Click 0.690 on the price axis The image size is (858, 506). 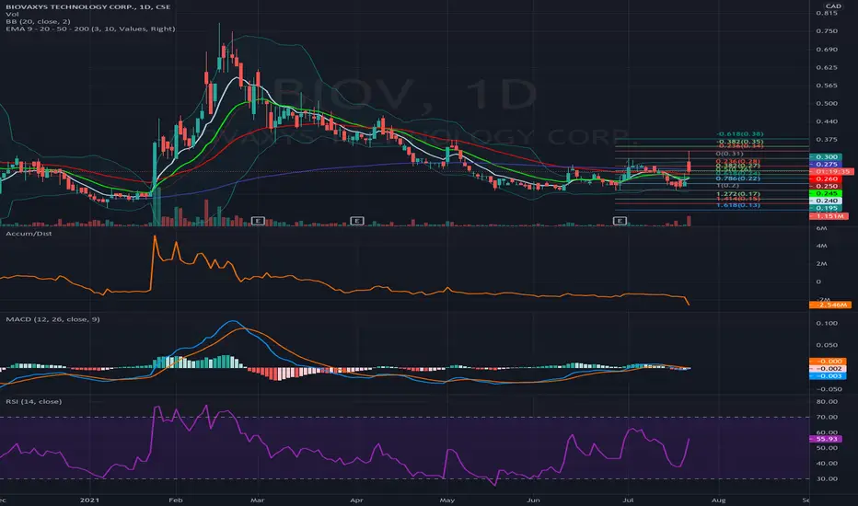(827, 50)
